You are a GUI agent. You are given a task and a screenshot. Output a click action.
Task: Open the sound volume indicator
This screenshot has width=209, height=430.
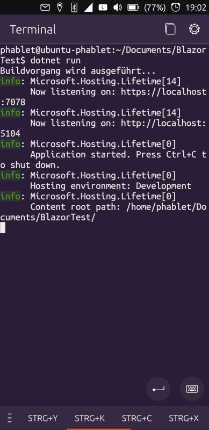117,8
